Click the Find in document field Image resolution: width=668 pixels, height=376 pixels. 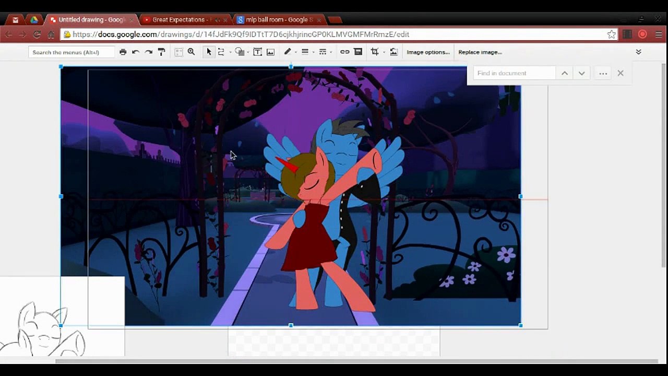[x=515, y=73]
